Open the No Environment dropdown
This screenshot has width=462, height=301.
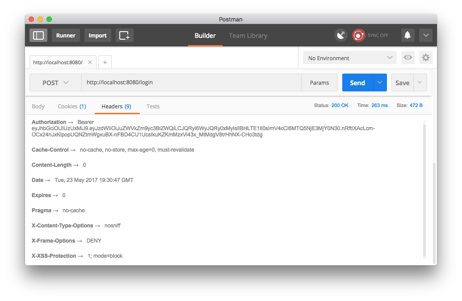tap(350, 58)
